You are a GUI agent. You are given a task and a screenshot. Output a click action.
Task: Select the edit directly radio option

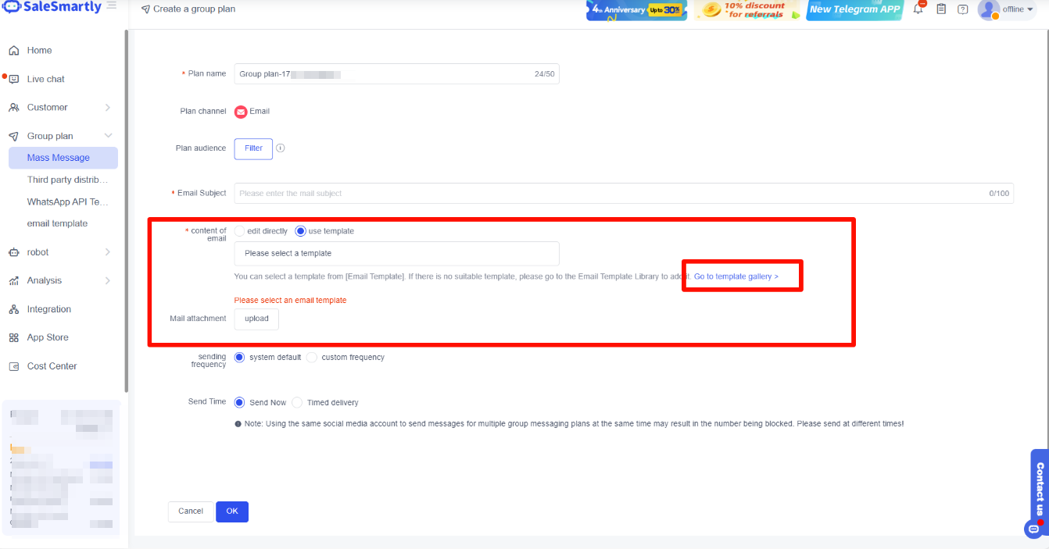pyautogui.click(x=240, y=231)
